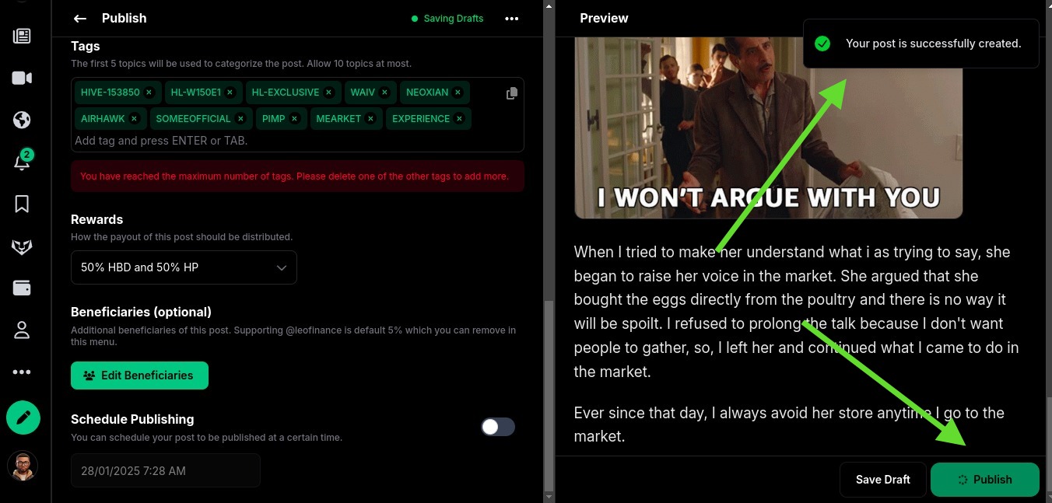
Task: Click the "When I tried to make her" paragraph
Action: tap(796, 312)
